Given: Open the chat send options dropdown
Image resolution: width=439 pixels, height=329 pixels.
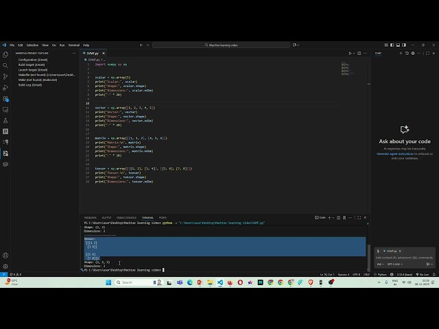Looking at the screenshot, I should pos(432,264).
